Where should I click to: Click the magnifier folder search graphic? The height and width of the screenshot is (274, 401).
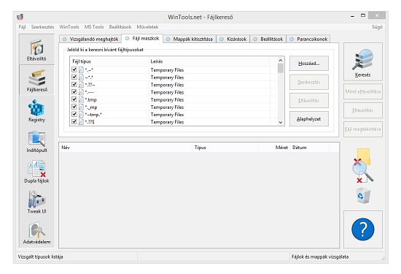coord(362,166)
